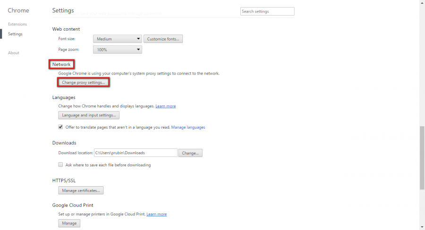425x230 pixels.
Task: Select Settings in the sidebar
Action: pos(15,34)
